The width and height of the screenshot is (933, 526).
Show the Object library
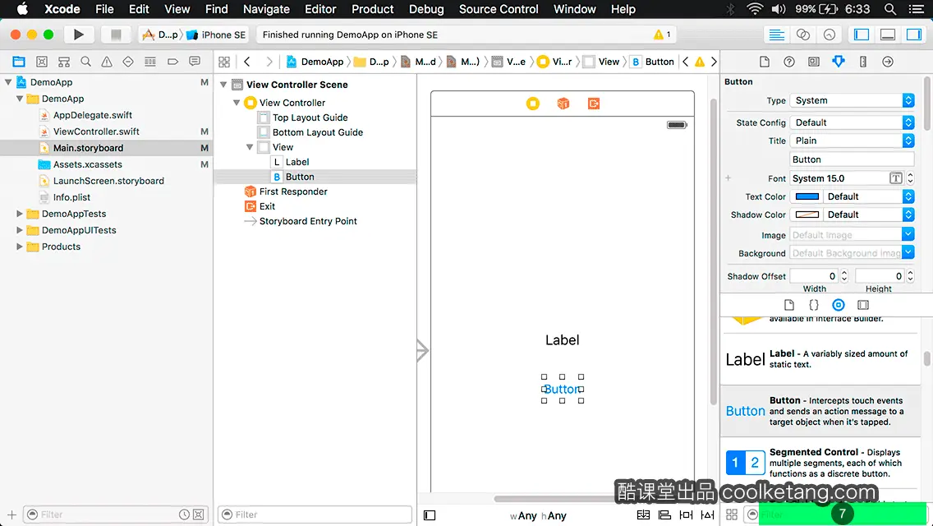839,305
